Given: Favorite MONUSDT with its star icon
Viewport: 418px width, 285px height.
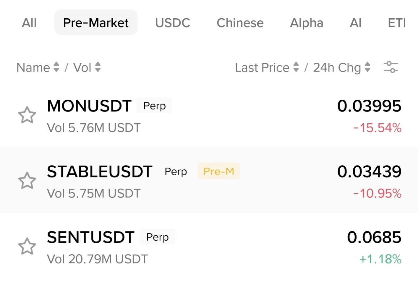Looking at the screenshot, I should tap(27, 115).
